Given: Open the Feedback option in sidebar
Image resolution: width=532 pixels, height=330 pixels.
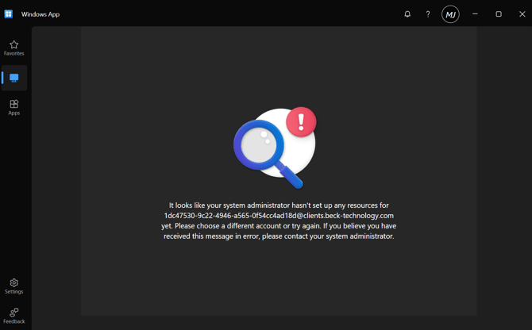Looking at the screenshot, I should tap(14, 316).
